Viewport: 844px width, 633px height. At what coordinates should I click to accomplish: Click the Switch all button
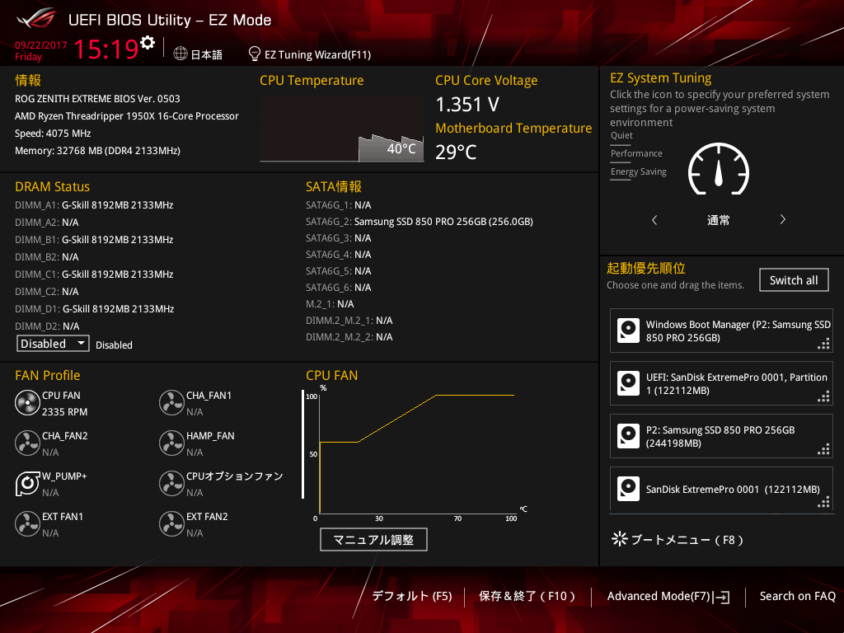click(793, 280)
